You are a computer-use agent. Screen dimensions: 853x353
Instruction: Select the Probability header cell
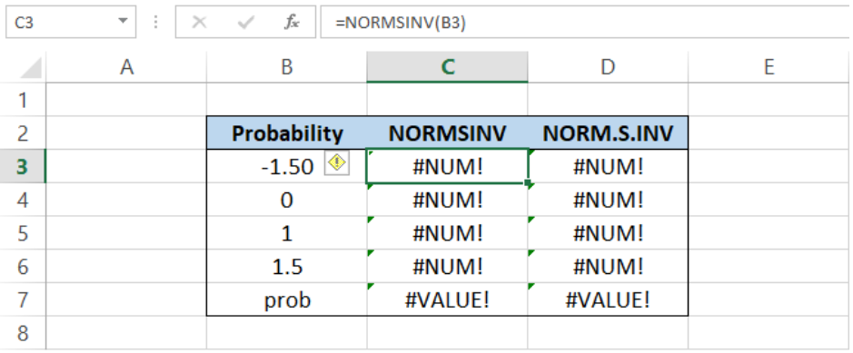click(x=287, y=133)
